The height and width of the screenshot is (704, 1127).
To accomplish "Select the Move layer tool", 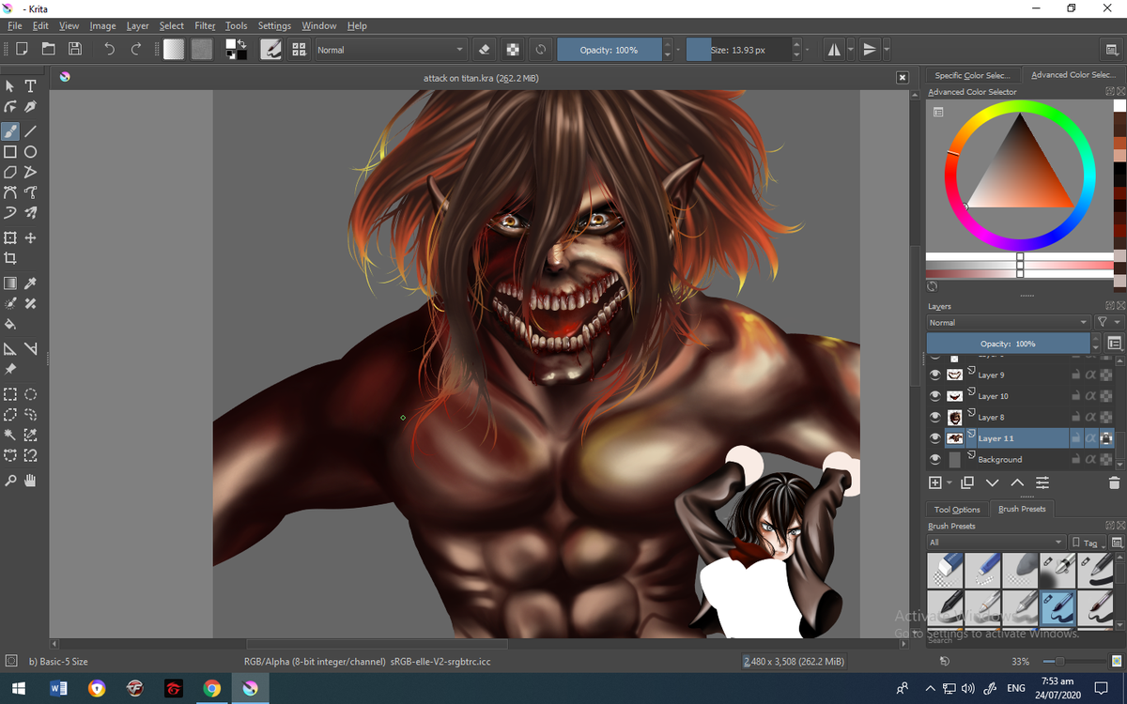I will tap(30, 238).
